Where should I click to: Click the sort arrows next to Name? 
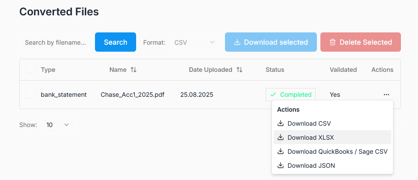tap(133, 70)
